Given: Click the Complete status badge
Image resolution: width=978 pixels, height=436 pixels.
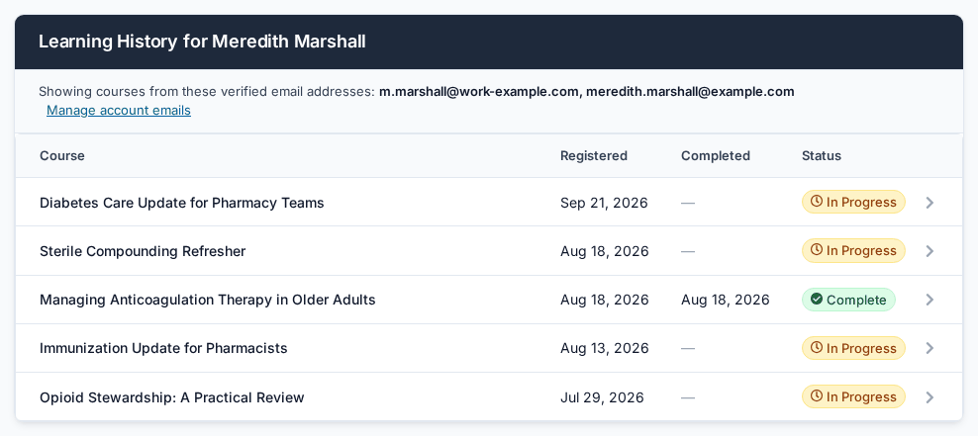Looking at the screenshot, I should 848,300.
